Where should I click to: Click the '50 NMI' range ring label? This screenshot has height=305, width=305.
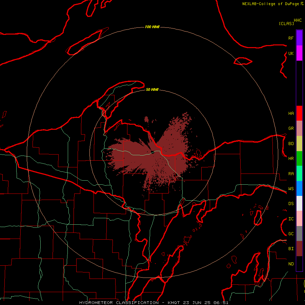(152, 89)
